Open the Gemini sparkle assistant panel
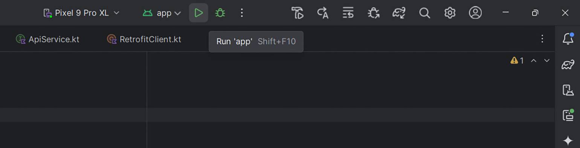Screen dimensions: 580x148 [x=568, y=140]
